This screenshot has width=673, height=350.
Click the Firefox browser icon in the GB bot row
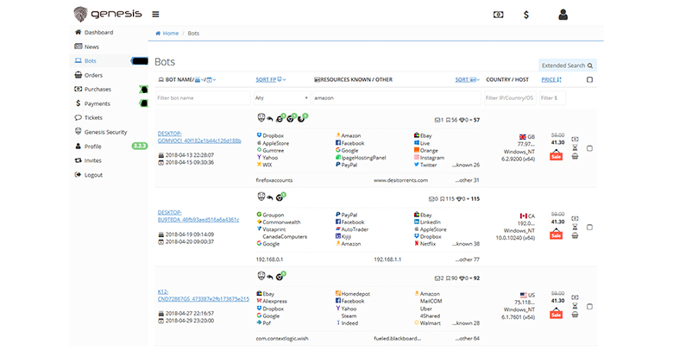coord(301,118)
